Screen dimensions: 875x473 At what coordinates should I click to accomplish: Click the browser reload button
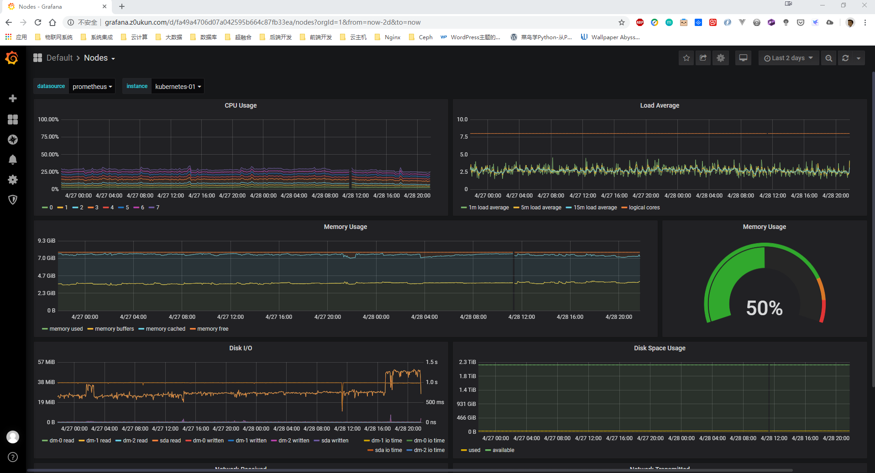(38, 22)
